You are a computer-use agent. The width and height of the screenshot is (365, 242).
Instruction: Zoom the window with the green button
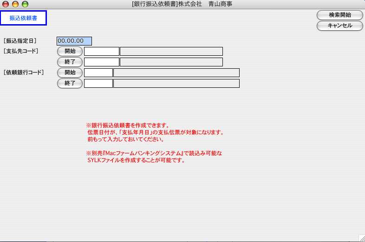click(x=25, y=4)
